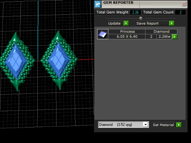This screenshot has height=143, width=191.
Task: Collapse the panel with the round arrow handle
Action: [x=140, y=18]
